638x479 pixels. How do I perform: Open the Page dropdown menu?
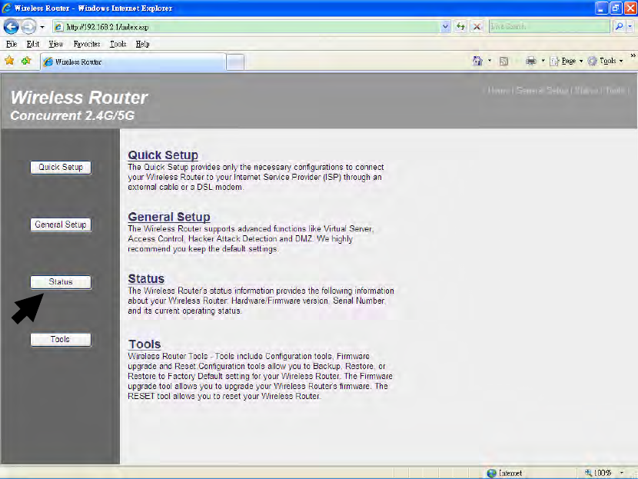pos(567,61)
